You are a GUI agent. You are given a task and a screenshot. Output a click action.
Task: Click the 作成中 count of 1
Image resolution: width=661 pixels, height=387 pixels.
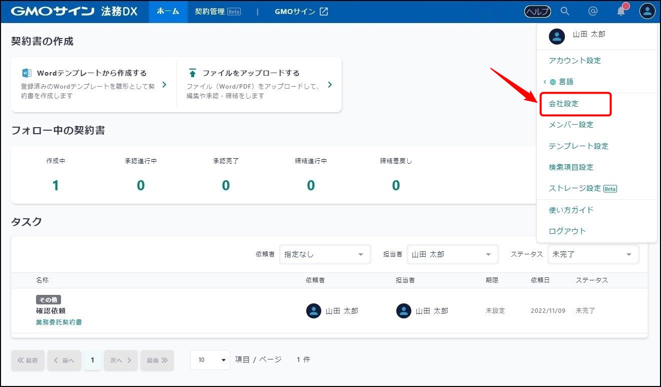point(56,186)
